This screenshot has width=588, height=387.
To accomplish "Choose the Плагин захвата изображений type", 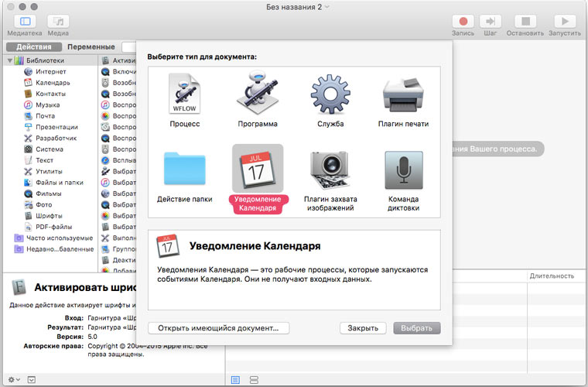I will click(330, 181).
